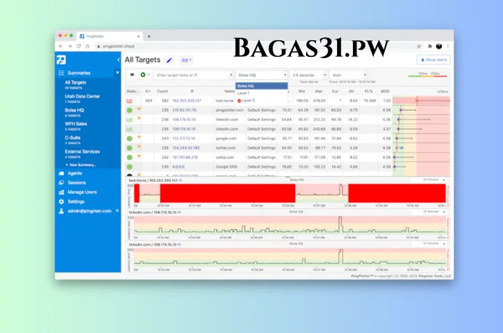Click the orange pause icon on google.com row
This screenshot has height=333, width=503.
(x=139, y=137)
